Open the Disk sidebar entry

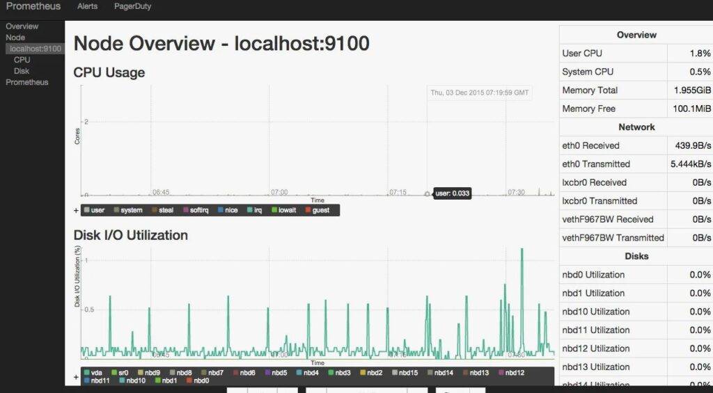tap(22, 71)
